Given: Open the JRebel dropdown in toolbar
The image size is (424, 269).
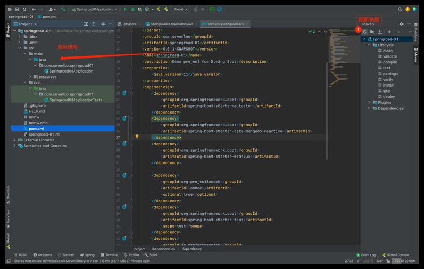Looking at the screenshot, I should (180, 9).
